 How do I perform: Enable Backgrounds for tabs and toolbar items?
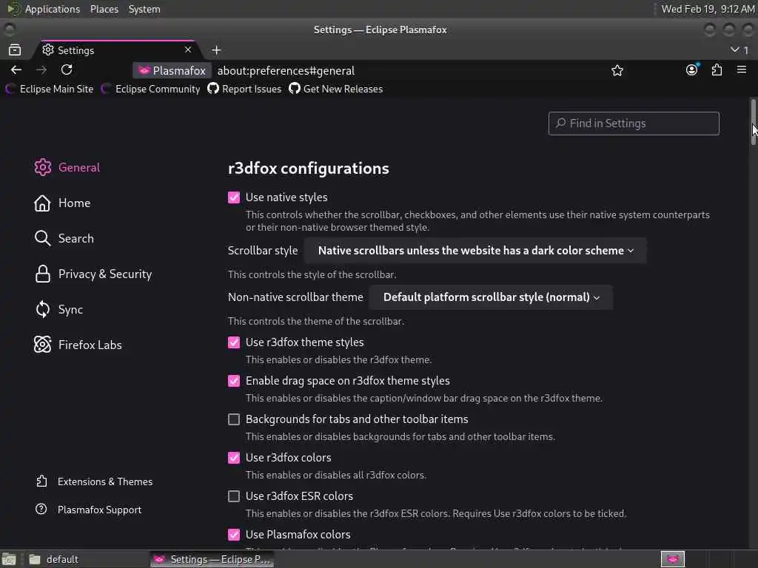(234, 419)
